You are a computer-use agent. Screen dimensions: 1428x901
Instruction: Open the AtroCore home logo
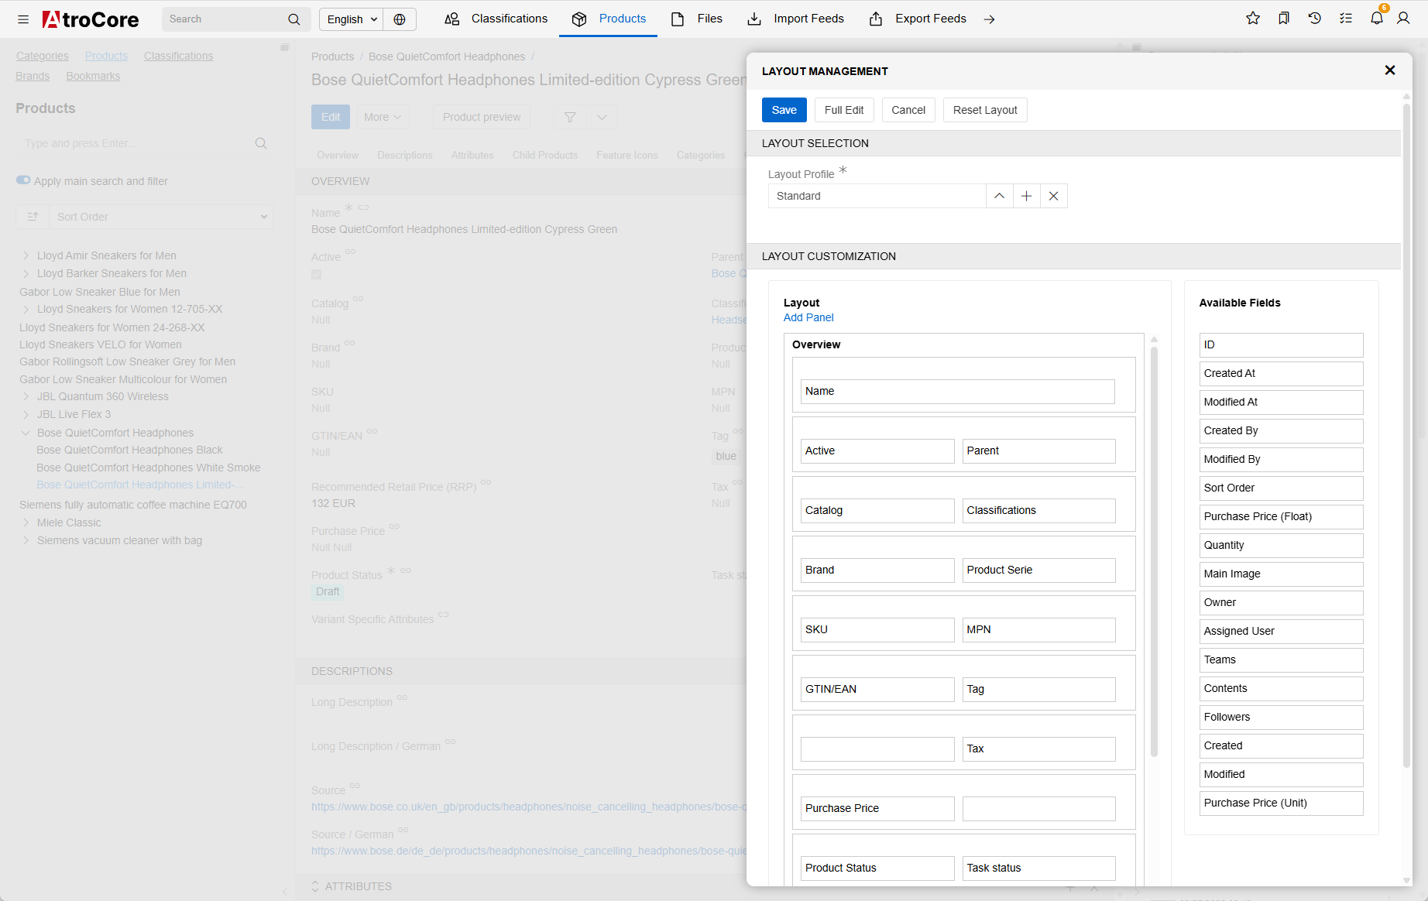91,19
